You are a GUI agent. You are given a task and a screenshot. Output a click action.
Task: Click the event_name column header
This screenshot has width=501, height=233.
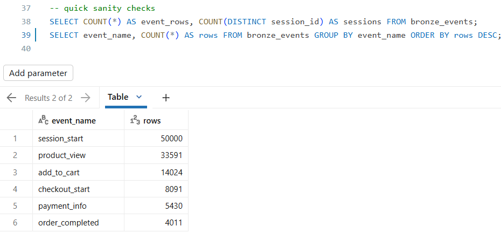(78, 121)
